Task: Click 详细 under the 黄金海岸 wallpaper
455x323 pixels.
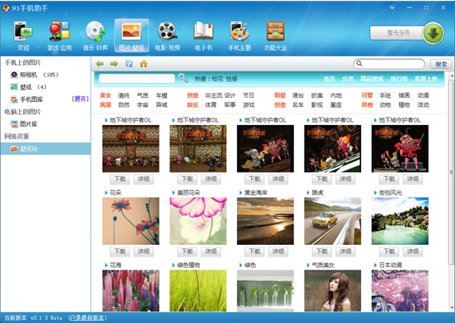Action: pos(278,251)
